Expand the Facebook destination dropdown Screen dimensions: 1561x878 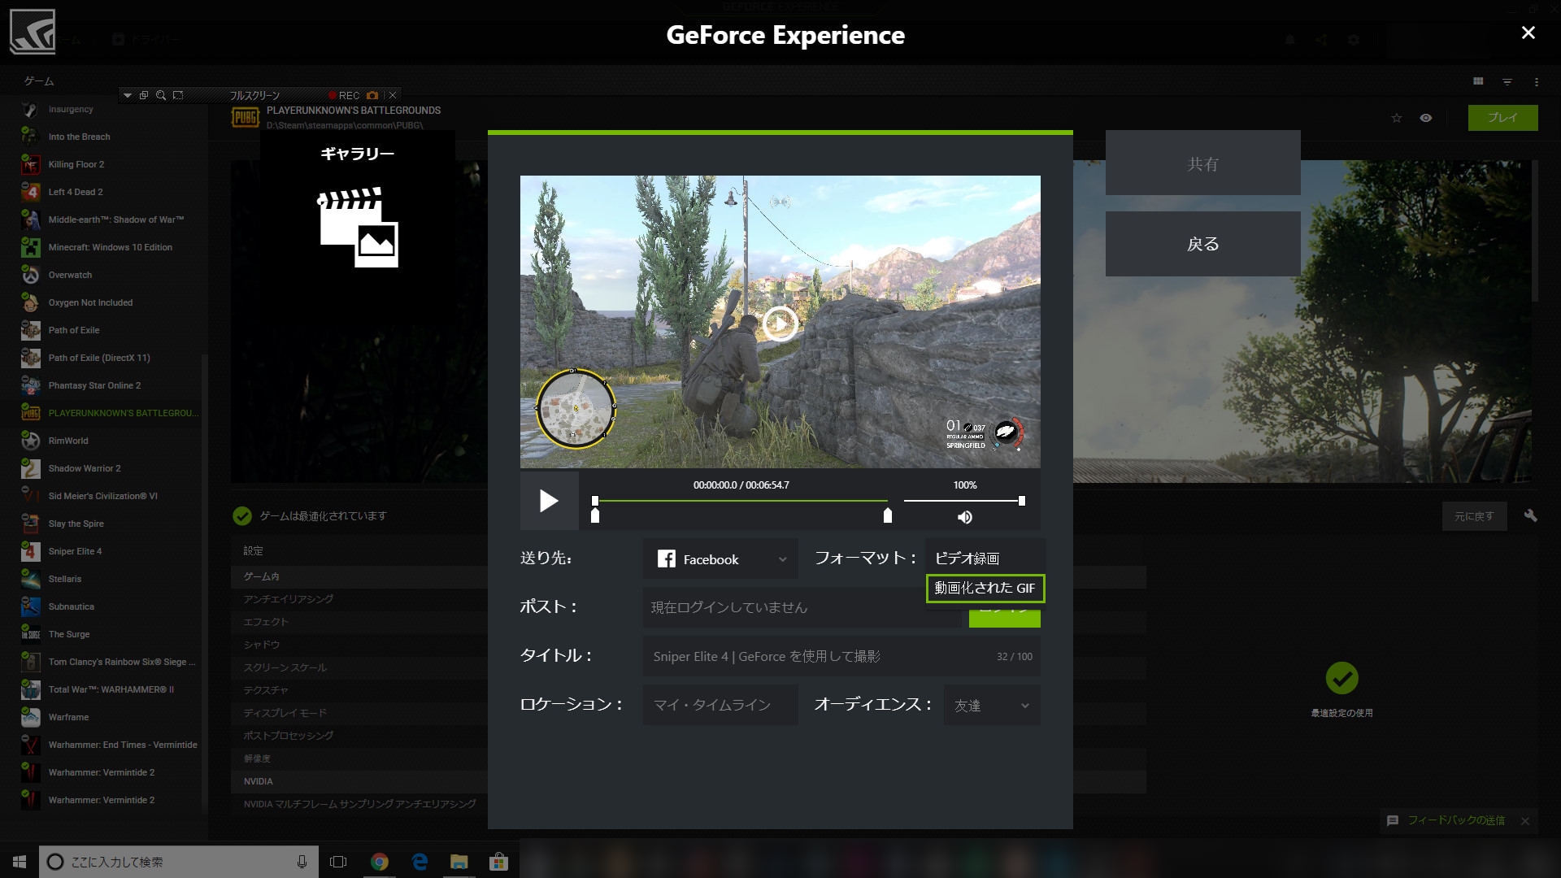pos(782,559)
